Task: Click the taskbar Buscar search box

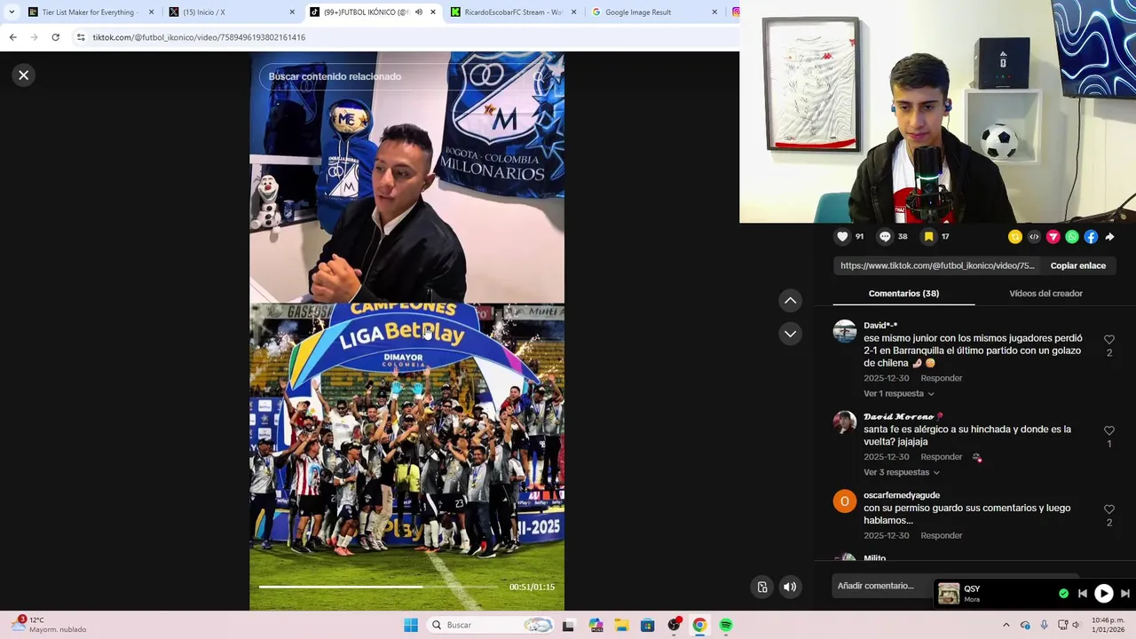Action: tap(491, 625)
